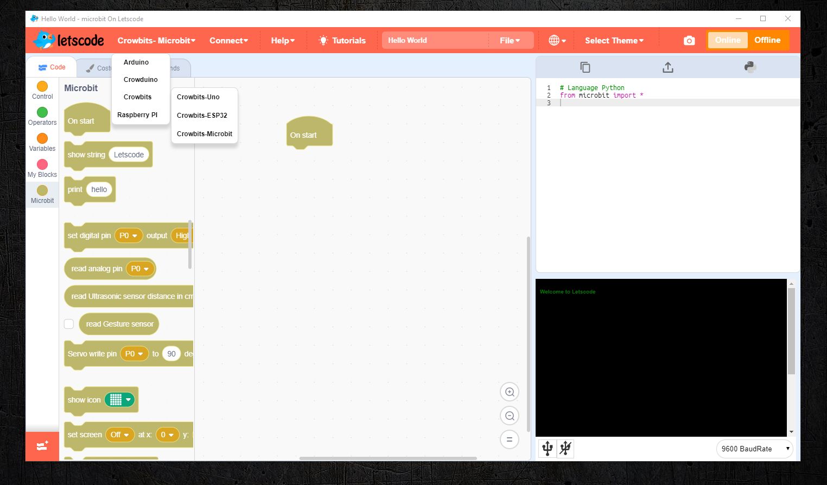Open P0 dropdown in Servo write pin block
This screenshot has width=827, height=485.
click(134, 354)
